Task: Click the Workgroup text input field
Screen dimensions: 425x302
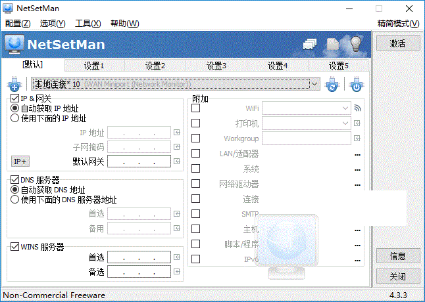Action: [307, 139]
